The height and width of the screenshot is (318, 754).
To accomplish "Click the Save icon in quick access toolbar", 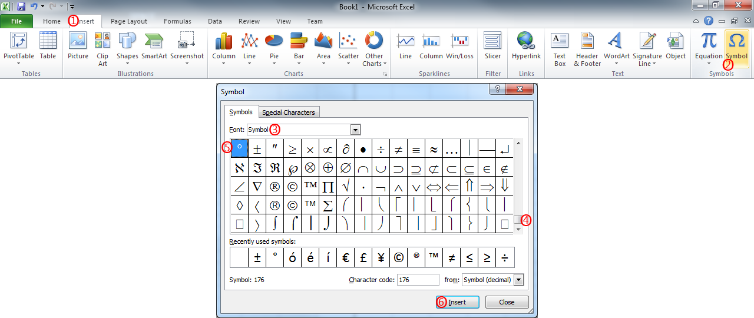I will pos(21,6).
